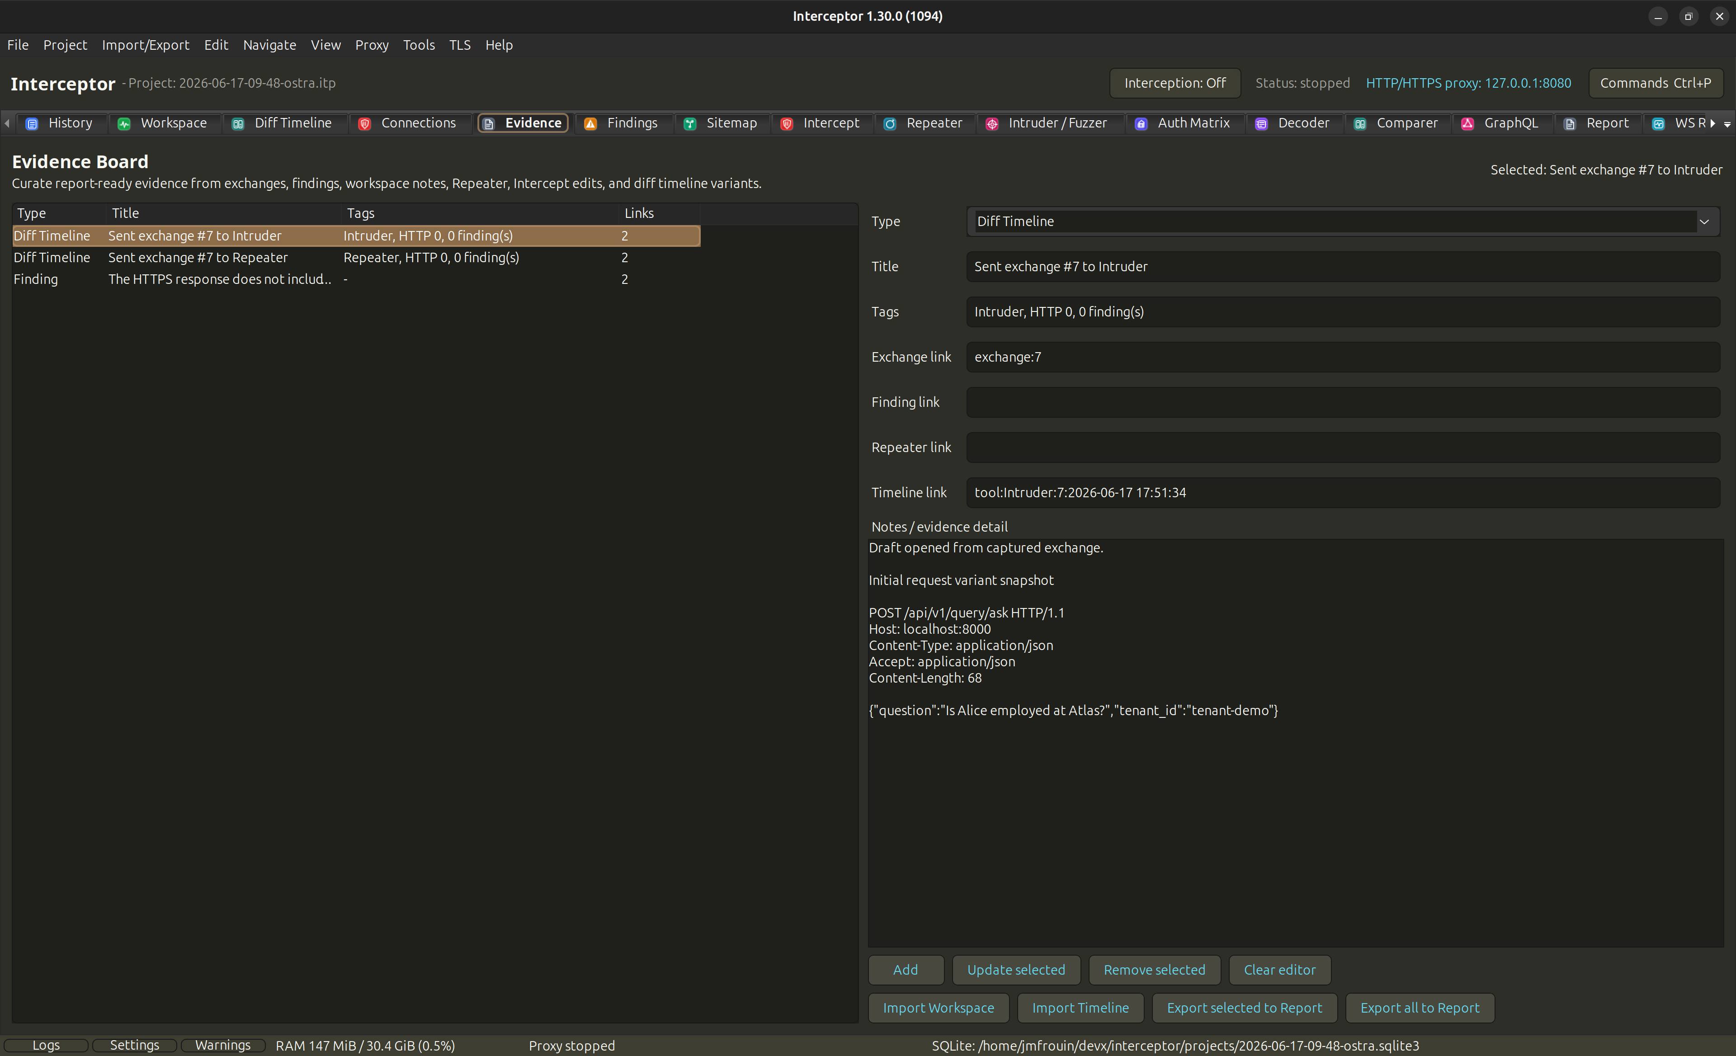Open the Help menu
Image resolution: width=1736 pixels, height=1056 pixels.
click(499, 45)
